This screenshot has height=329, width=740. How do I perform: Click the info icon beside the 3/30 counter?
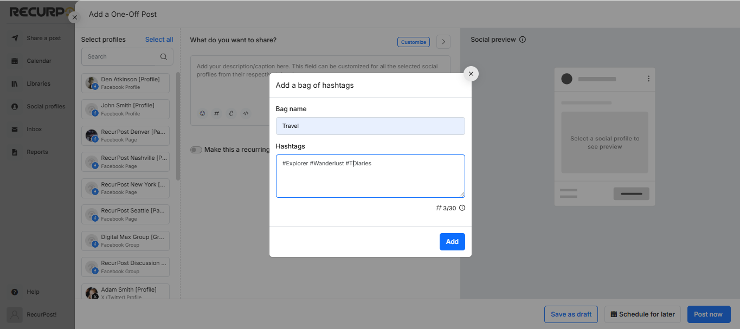click(462, 208)
